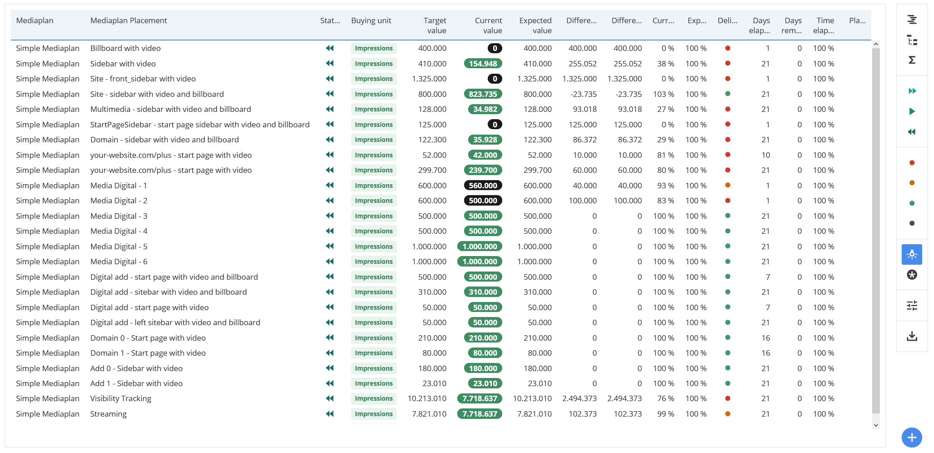
Task: Click current value 560.000 black badge
Action: (483, 186)
